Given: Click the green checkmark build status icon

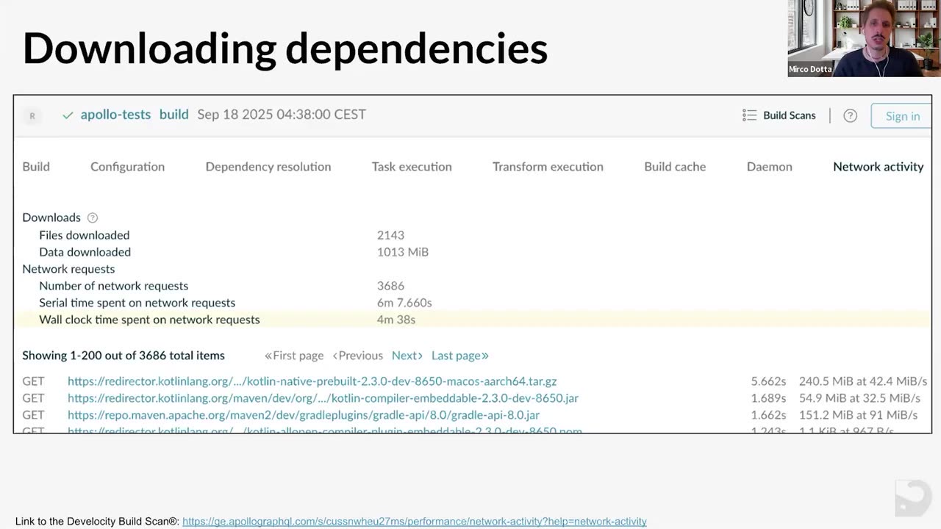Looking at the screenshot, I should 68,115.
